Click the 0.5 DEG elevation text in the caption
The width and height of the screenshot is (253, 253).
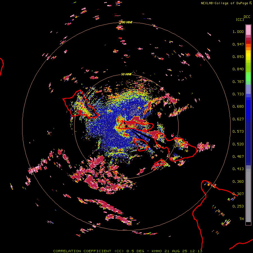[x=135, y=251]
